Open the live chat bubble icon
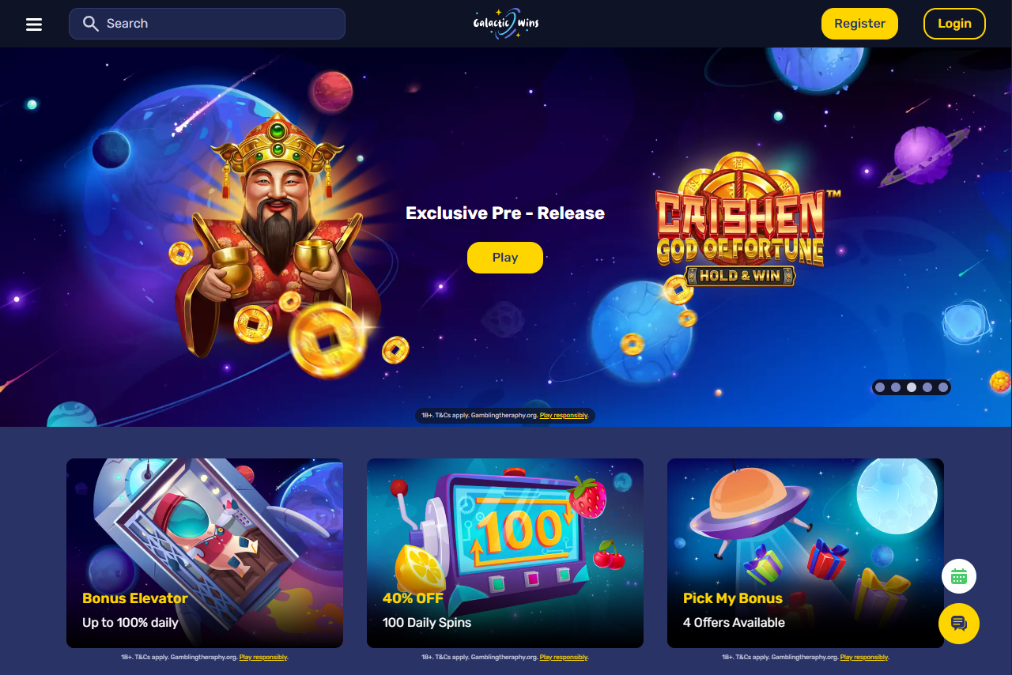The height and width of the screenshot is (675, 1012). [x=959, y=624]
